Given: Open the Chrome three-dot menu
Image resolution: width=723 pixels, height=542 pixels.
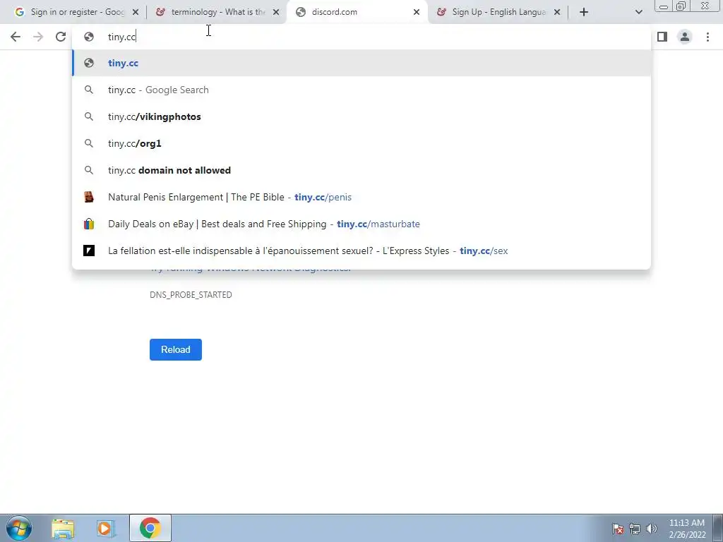Looking at the screenshot, I should pyautogui.click(x=707, y=37).
